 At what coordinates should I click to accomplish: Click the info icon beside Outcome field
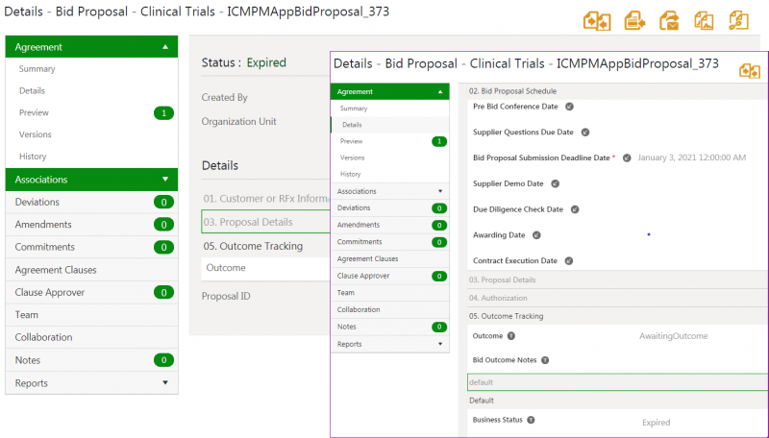point(511,336)
